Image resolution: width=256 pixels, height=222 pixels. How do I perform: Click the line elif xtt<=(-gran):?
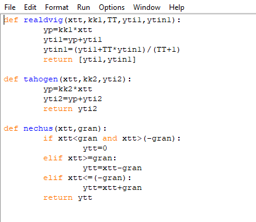(x=88, y=178)
